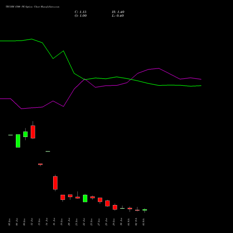Click the red candle above 19 Jan
Screen dimensions: 233x233
[x=63, y=197]
